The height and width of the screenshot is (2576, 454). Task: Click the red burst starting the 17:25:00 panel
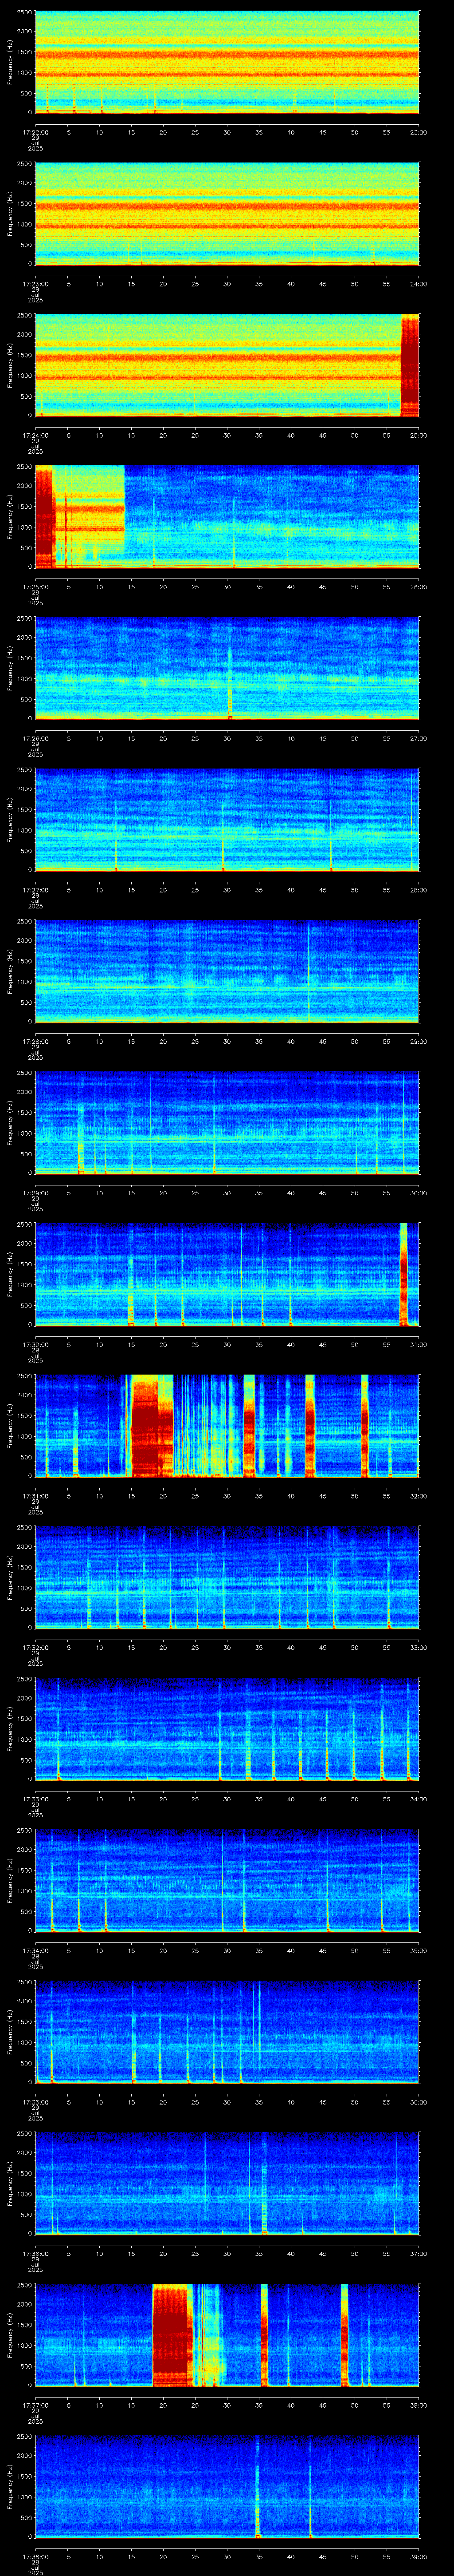click(44, 517)
